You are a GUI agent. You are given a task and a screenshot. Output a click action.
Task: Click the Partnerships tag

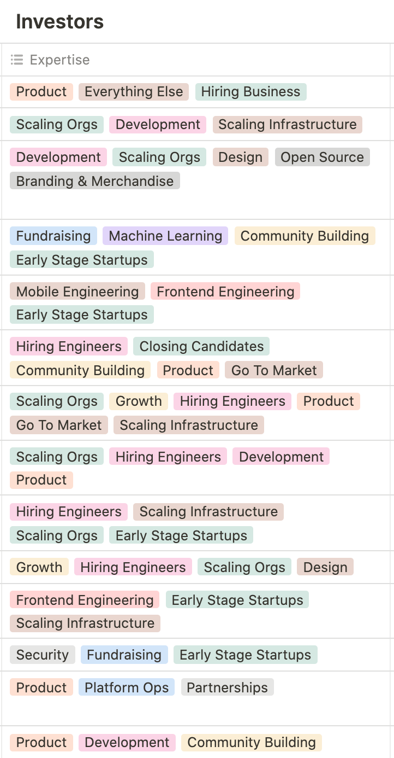point(227,688)
